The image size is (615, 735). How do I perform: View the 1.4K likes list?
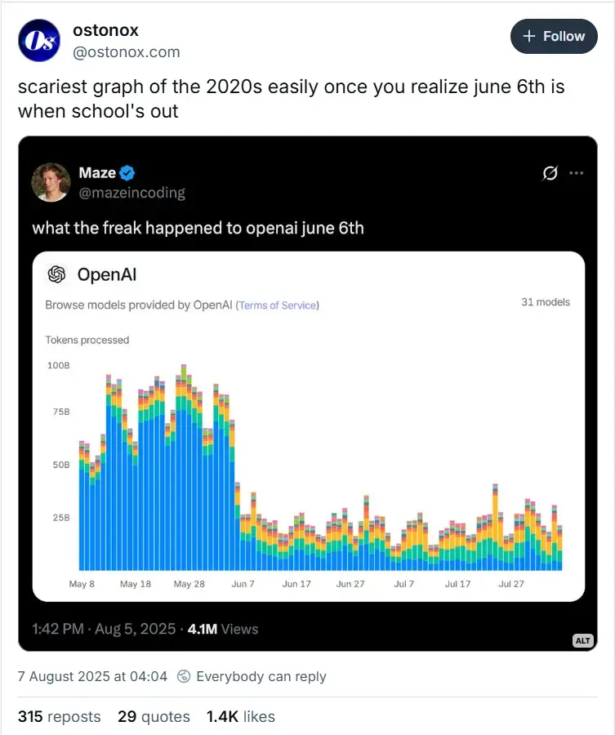tap(240, 716)
